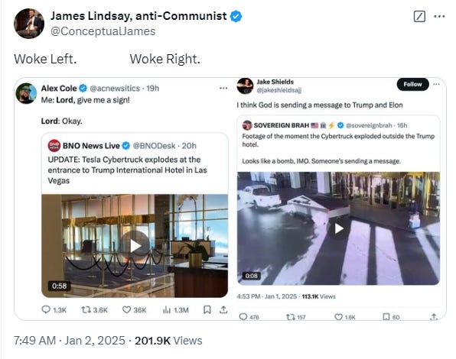Click James Lindsay's profile avatar
This screenshot has width=456, height=359.
point(29,24)
